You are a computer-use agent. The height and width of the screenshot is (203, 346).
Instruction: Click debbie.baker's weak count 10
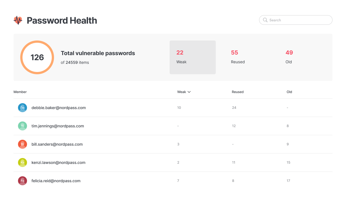click(x=179, y=108)
